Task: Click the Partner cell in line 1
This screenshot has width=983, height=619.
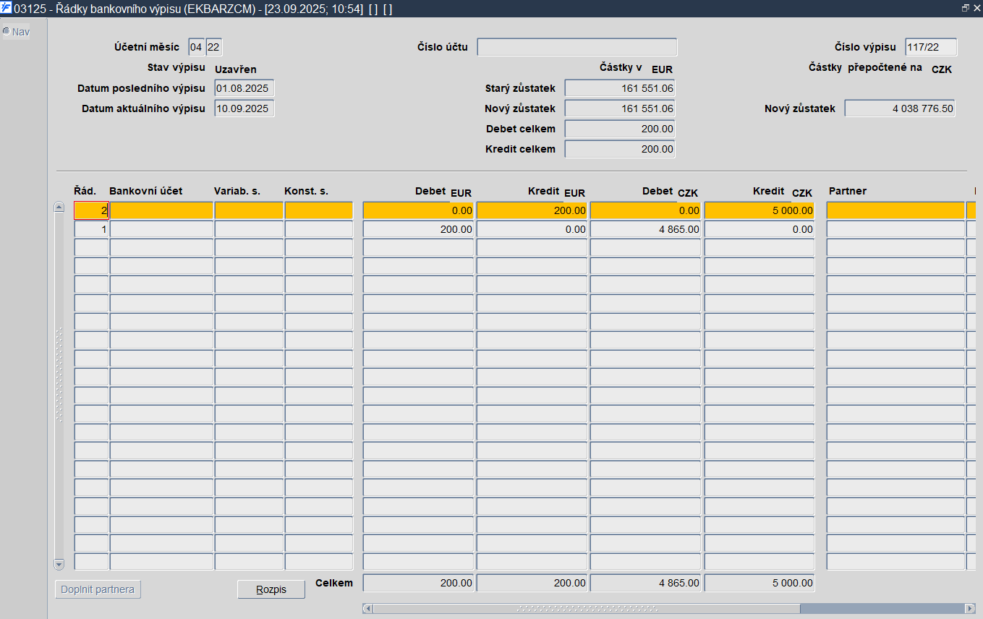Action: 895,229
